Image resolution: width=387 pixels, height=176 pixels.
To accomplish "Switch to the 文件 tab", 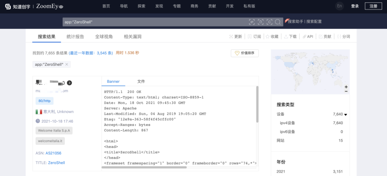I will pos(141,81).
